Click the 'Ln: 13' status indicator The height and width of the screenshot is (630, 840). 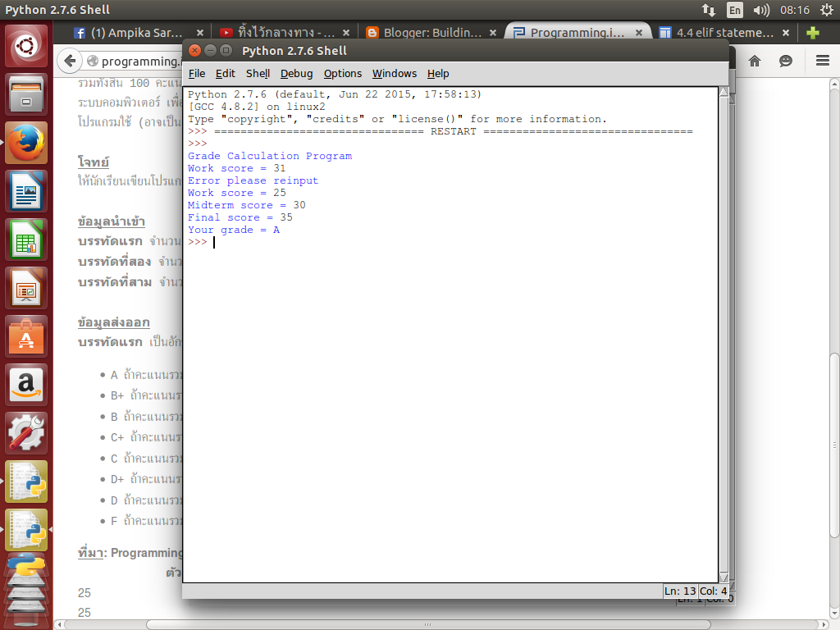pos(680,591)
